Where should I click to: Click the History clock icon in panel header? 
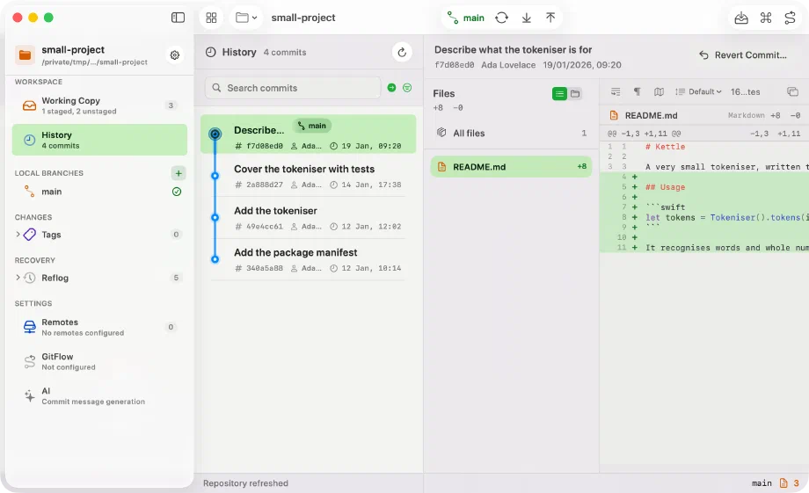click(210, 52)
